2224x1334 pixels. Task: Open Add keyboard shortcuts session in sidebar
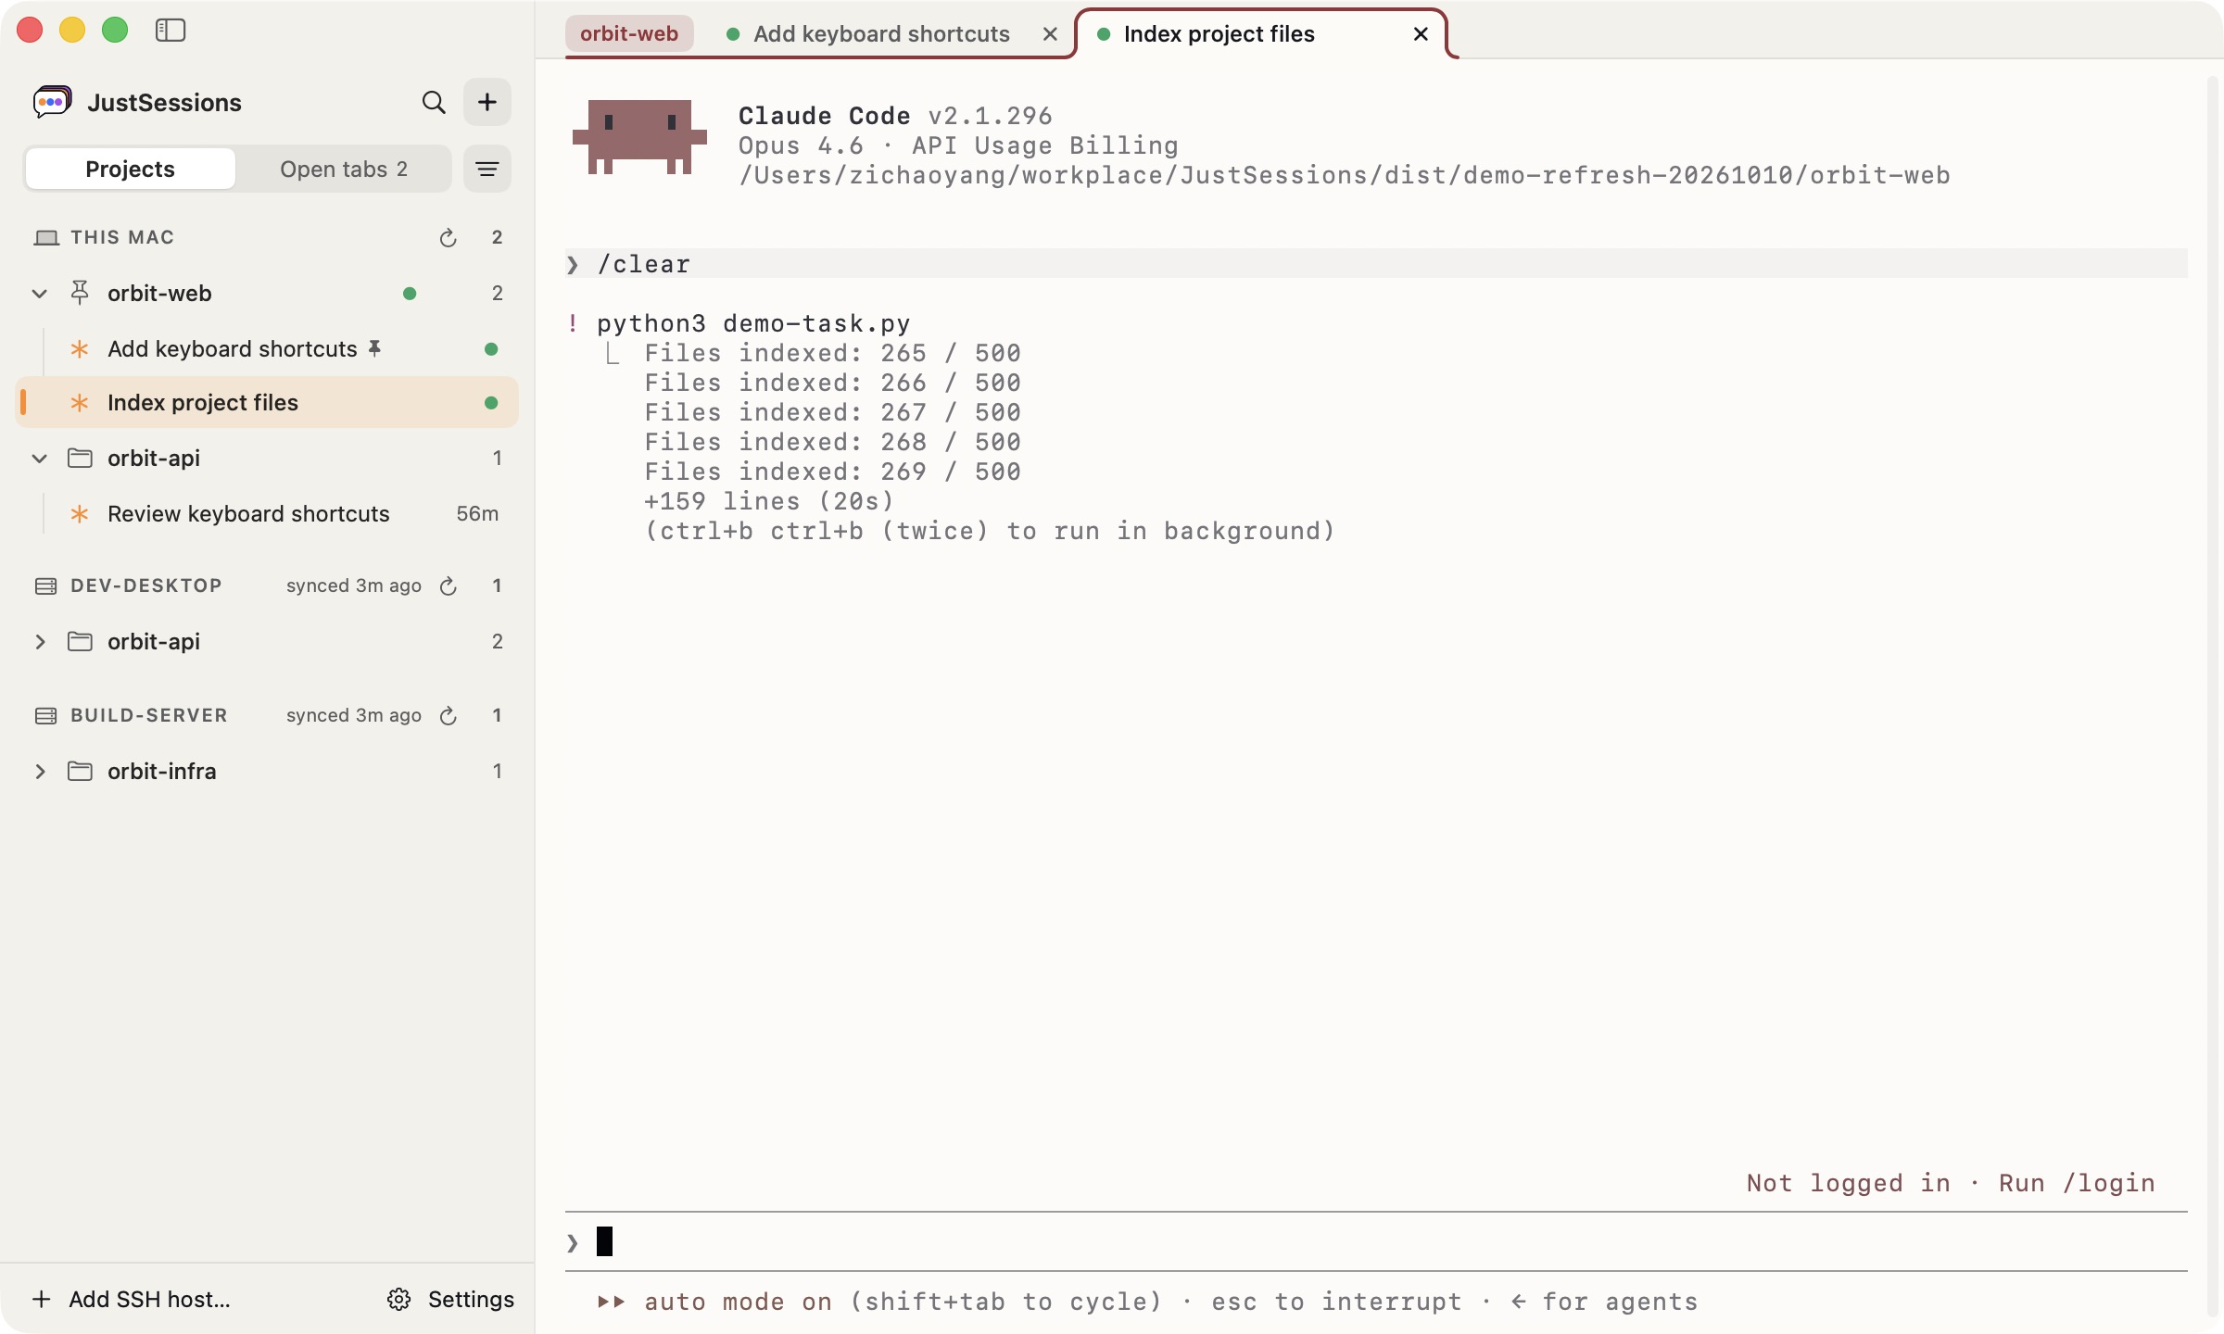point(267,349)
